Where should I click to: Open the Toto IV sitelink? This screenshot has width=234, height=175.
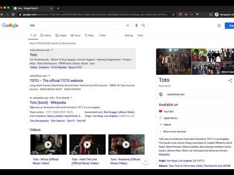(71, 121)
